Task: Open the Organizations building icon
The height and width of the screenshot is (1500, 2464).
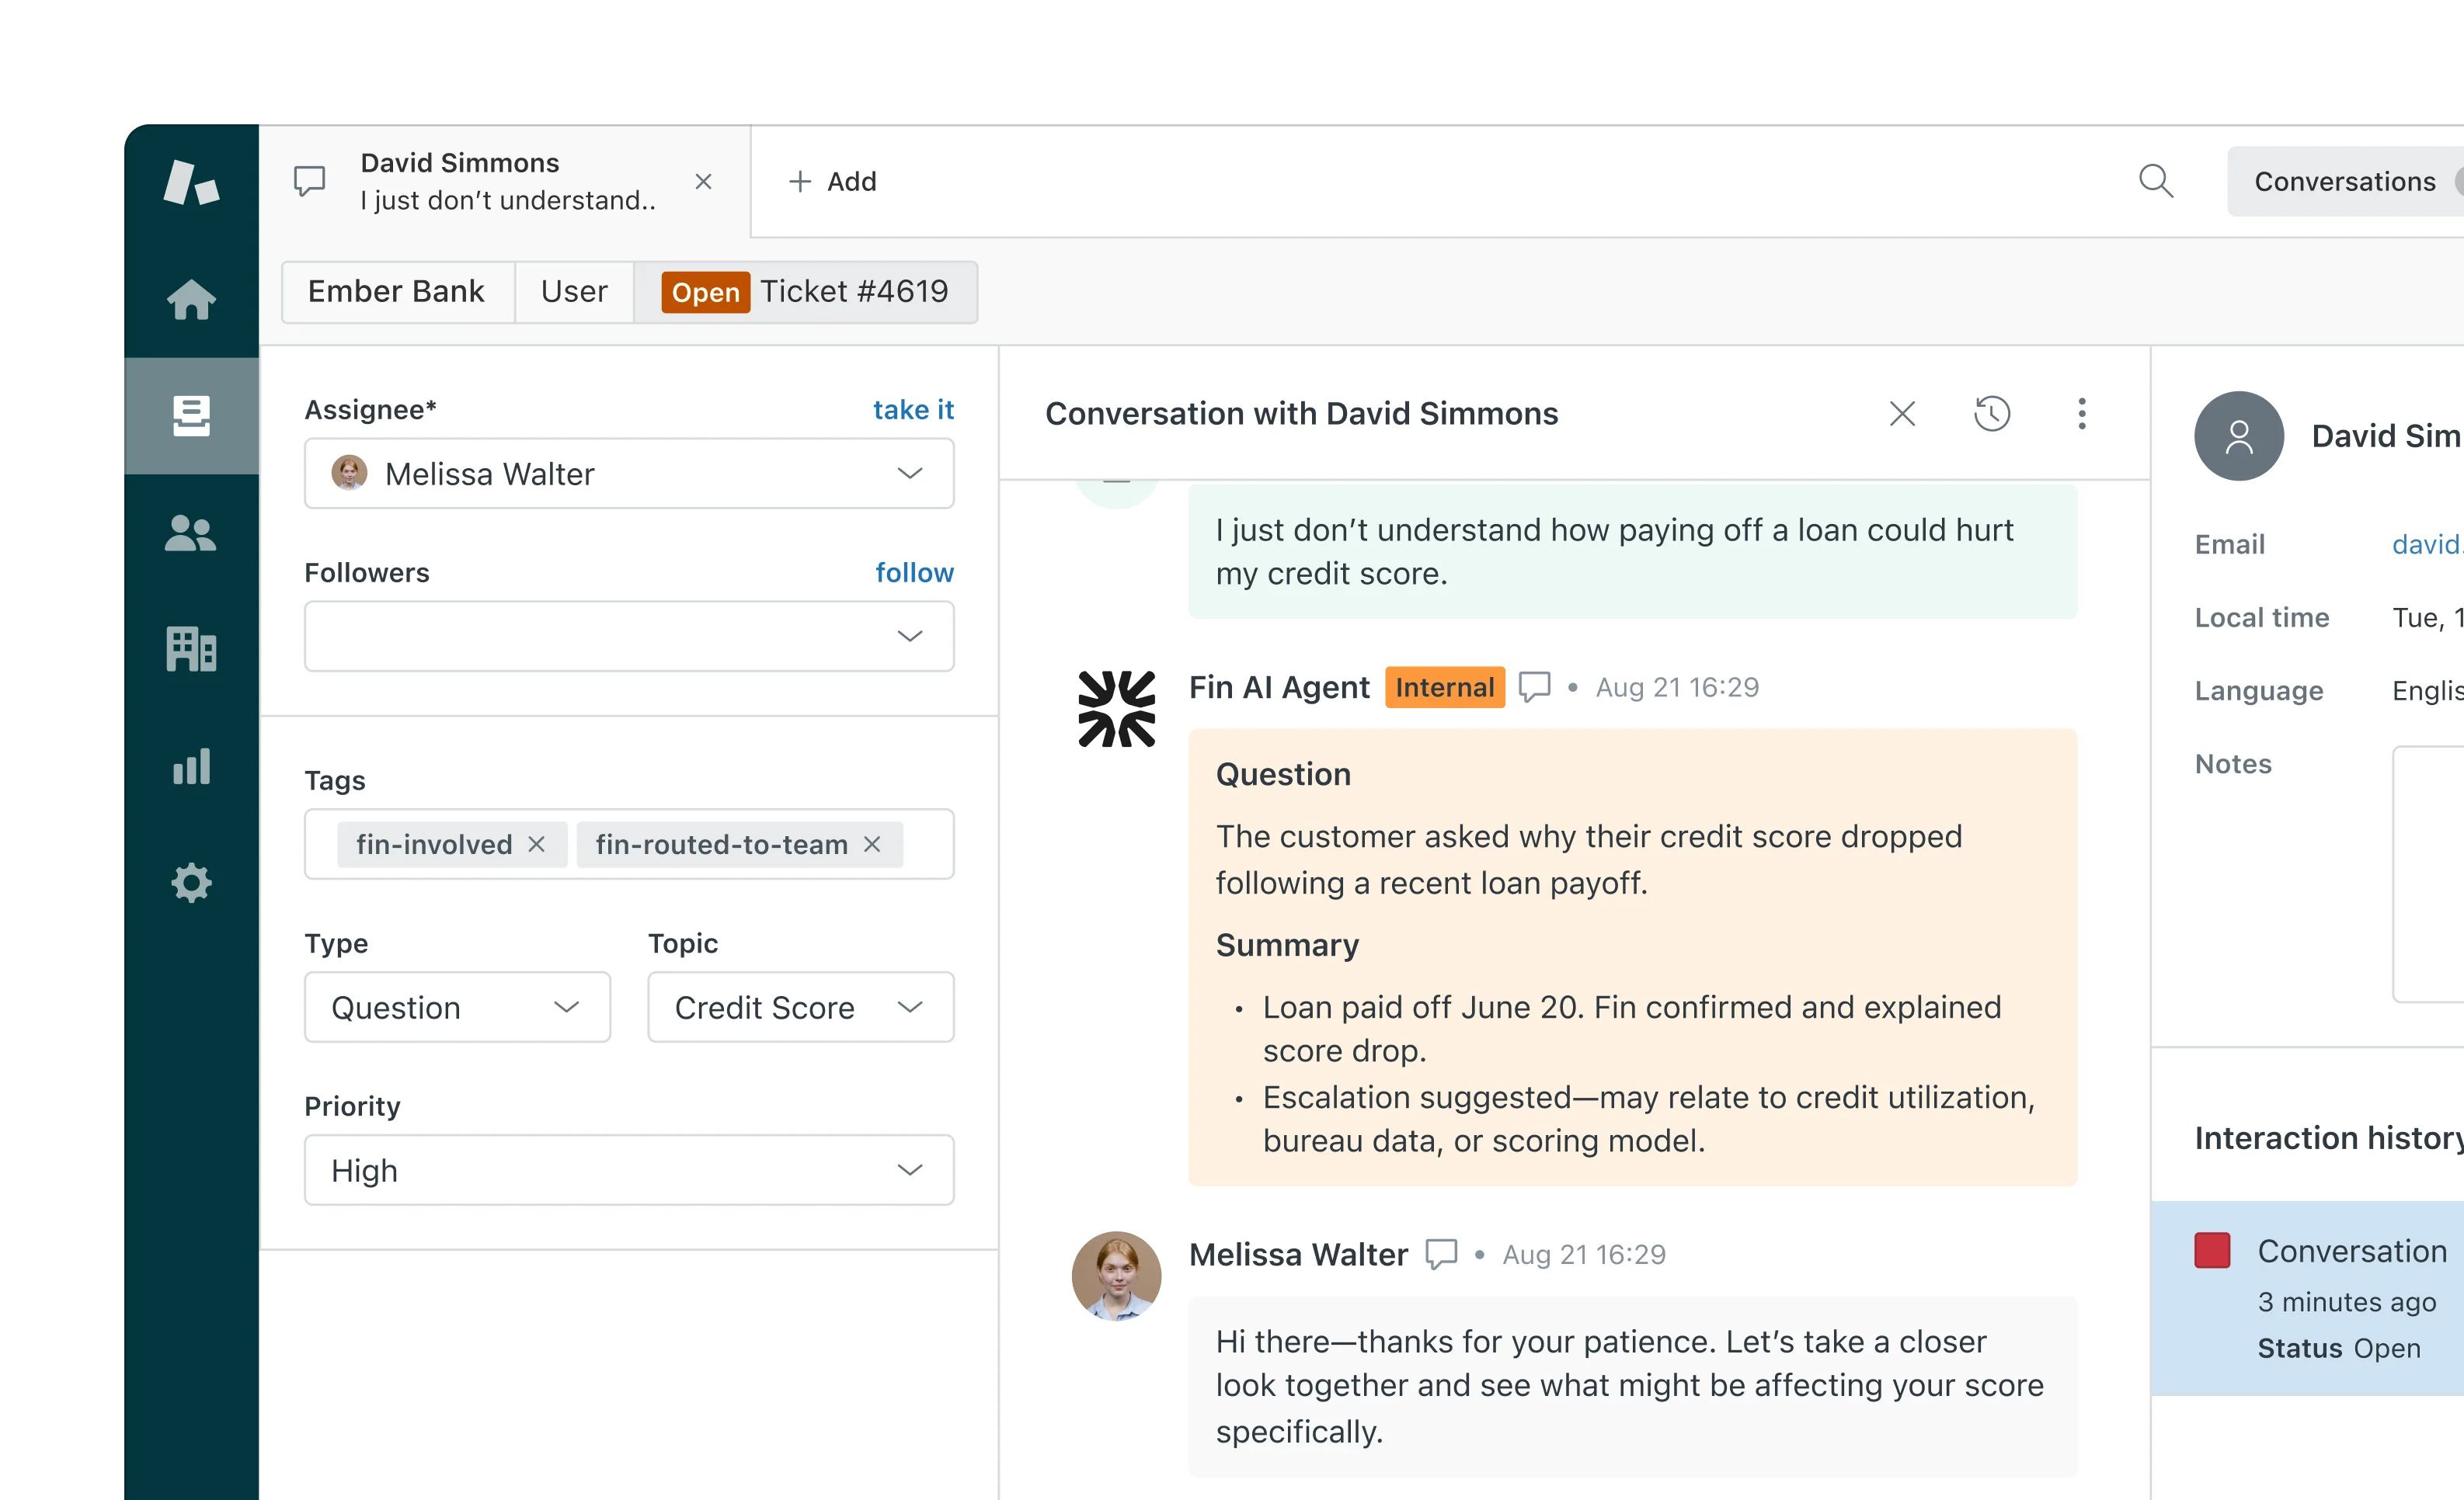Action: click(x=191, y=650)
